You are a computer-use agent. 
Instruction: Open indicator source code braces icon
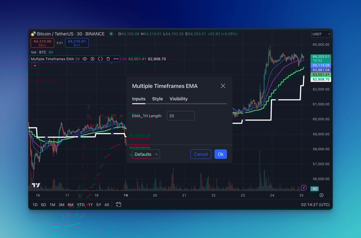point(100,59)
